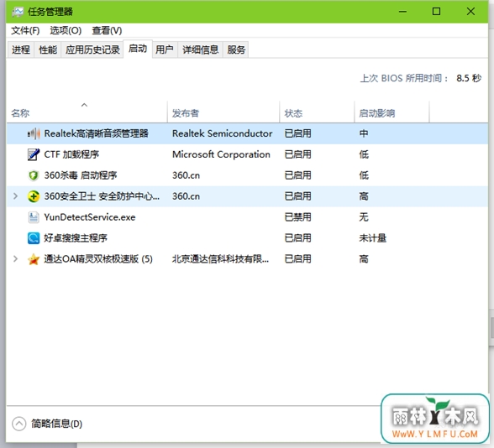Click the Task Manager title bar icon
494x448 pixels.
(x=18, y=12)
